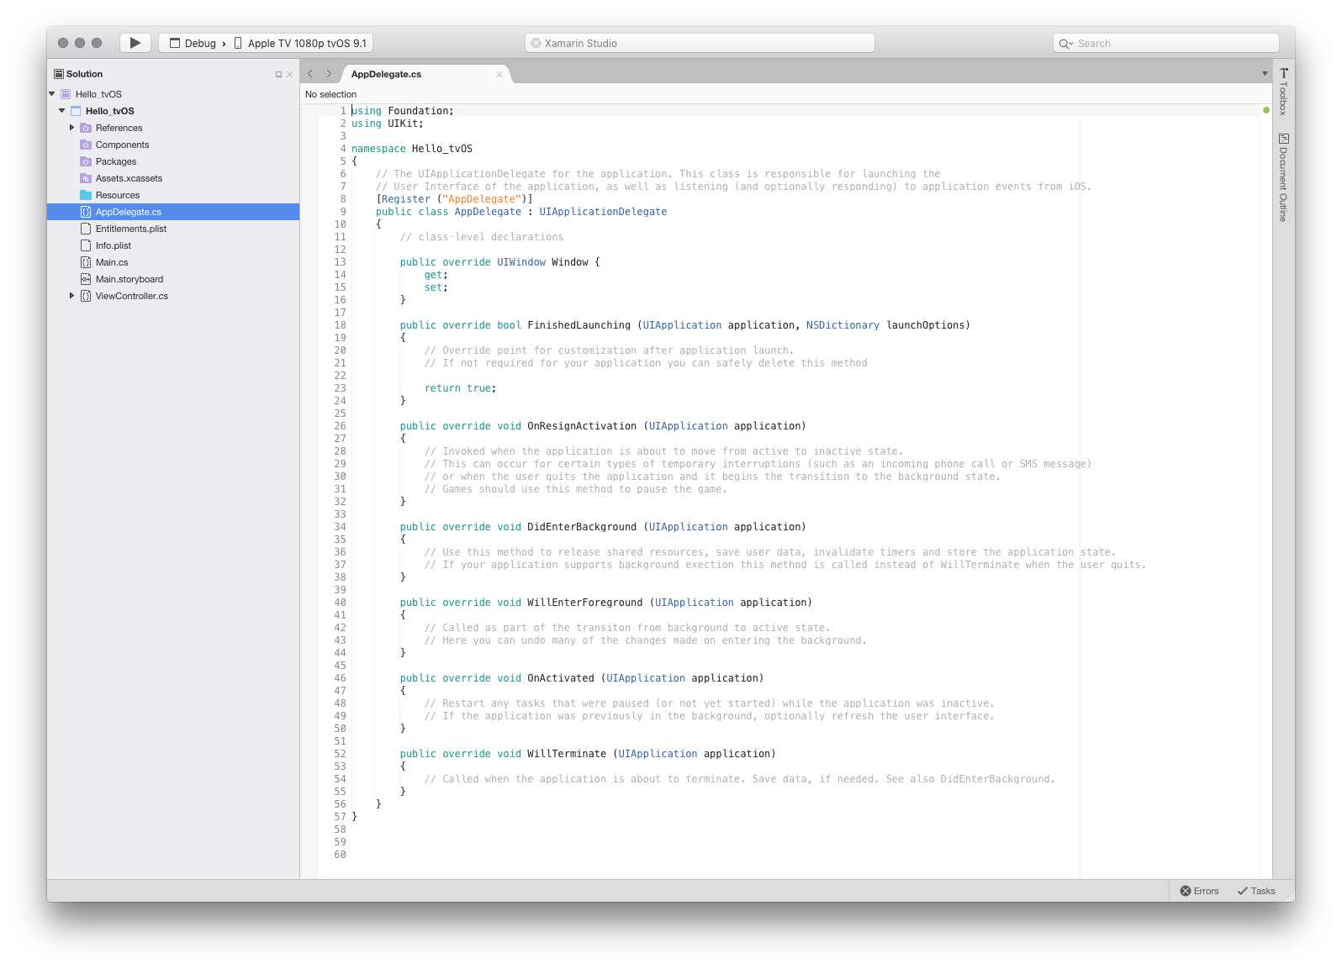Click the DidEnterBackground method name
This screenshot has height=969, width=1342.
(x=582, y=527)
